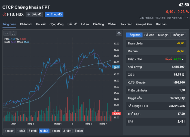Choose the 1 ngày time range
The image size is (190, 137).
(9, 131)
